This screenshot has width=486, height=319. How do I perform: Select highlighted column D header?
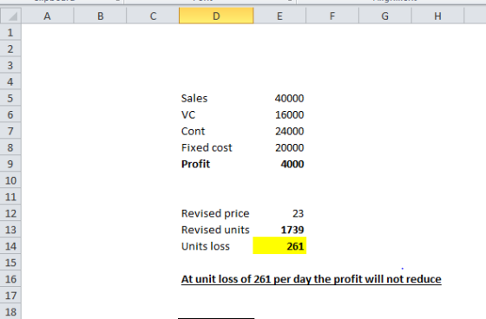tap(216, 16)
